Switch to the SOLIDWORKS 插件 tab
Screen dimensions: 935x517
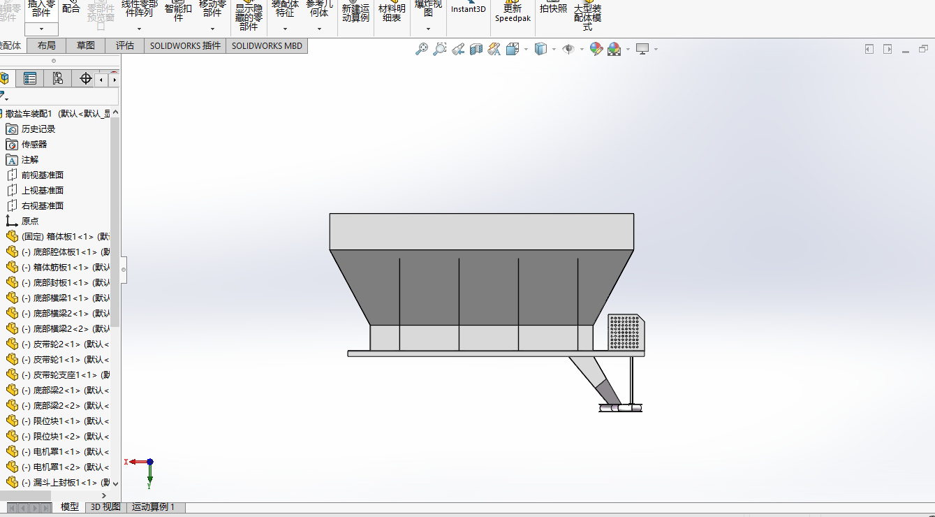pyautogui.click(x=185, y=45)
